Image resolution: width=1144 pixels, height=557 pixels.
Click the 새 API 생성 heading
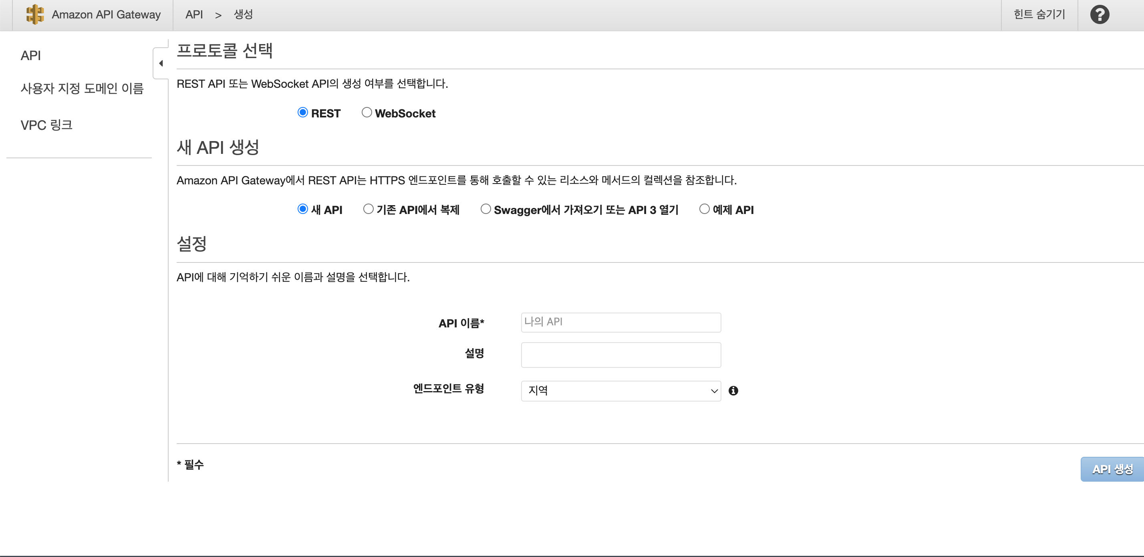coord(218,147)
